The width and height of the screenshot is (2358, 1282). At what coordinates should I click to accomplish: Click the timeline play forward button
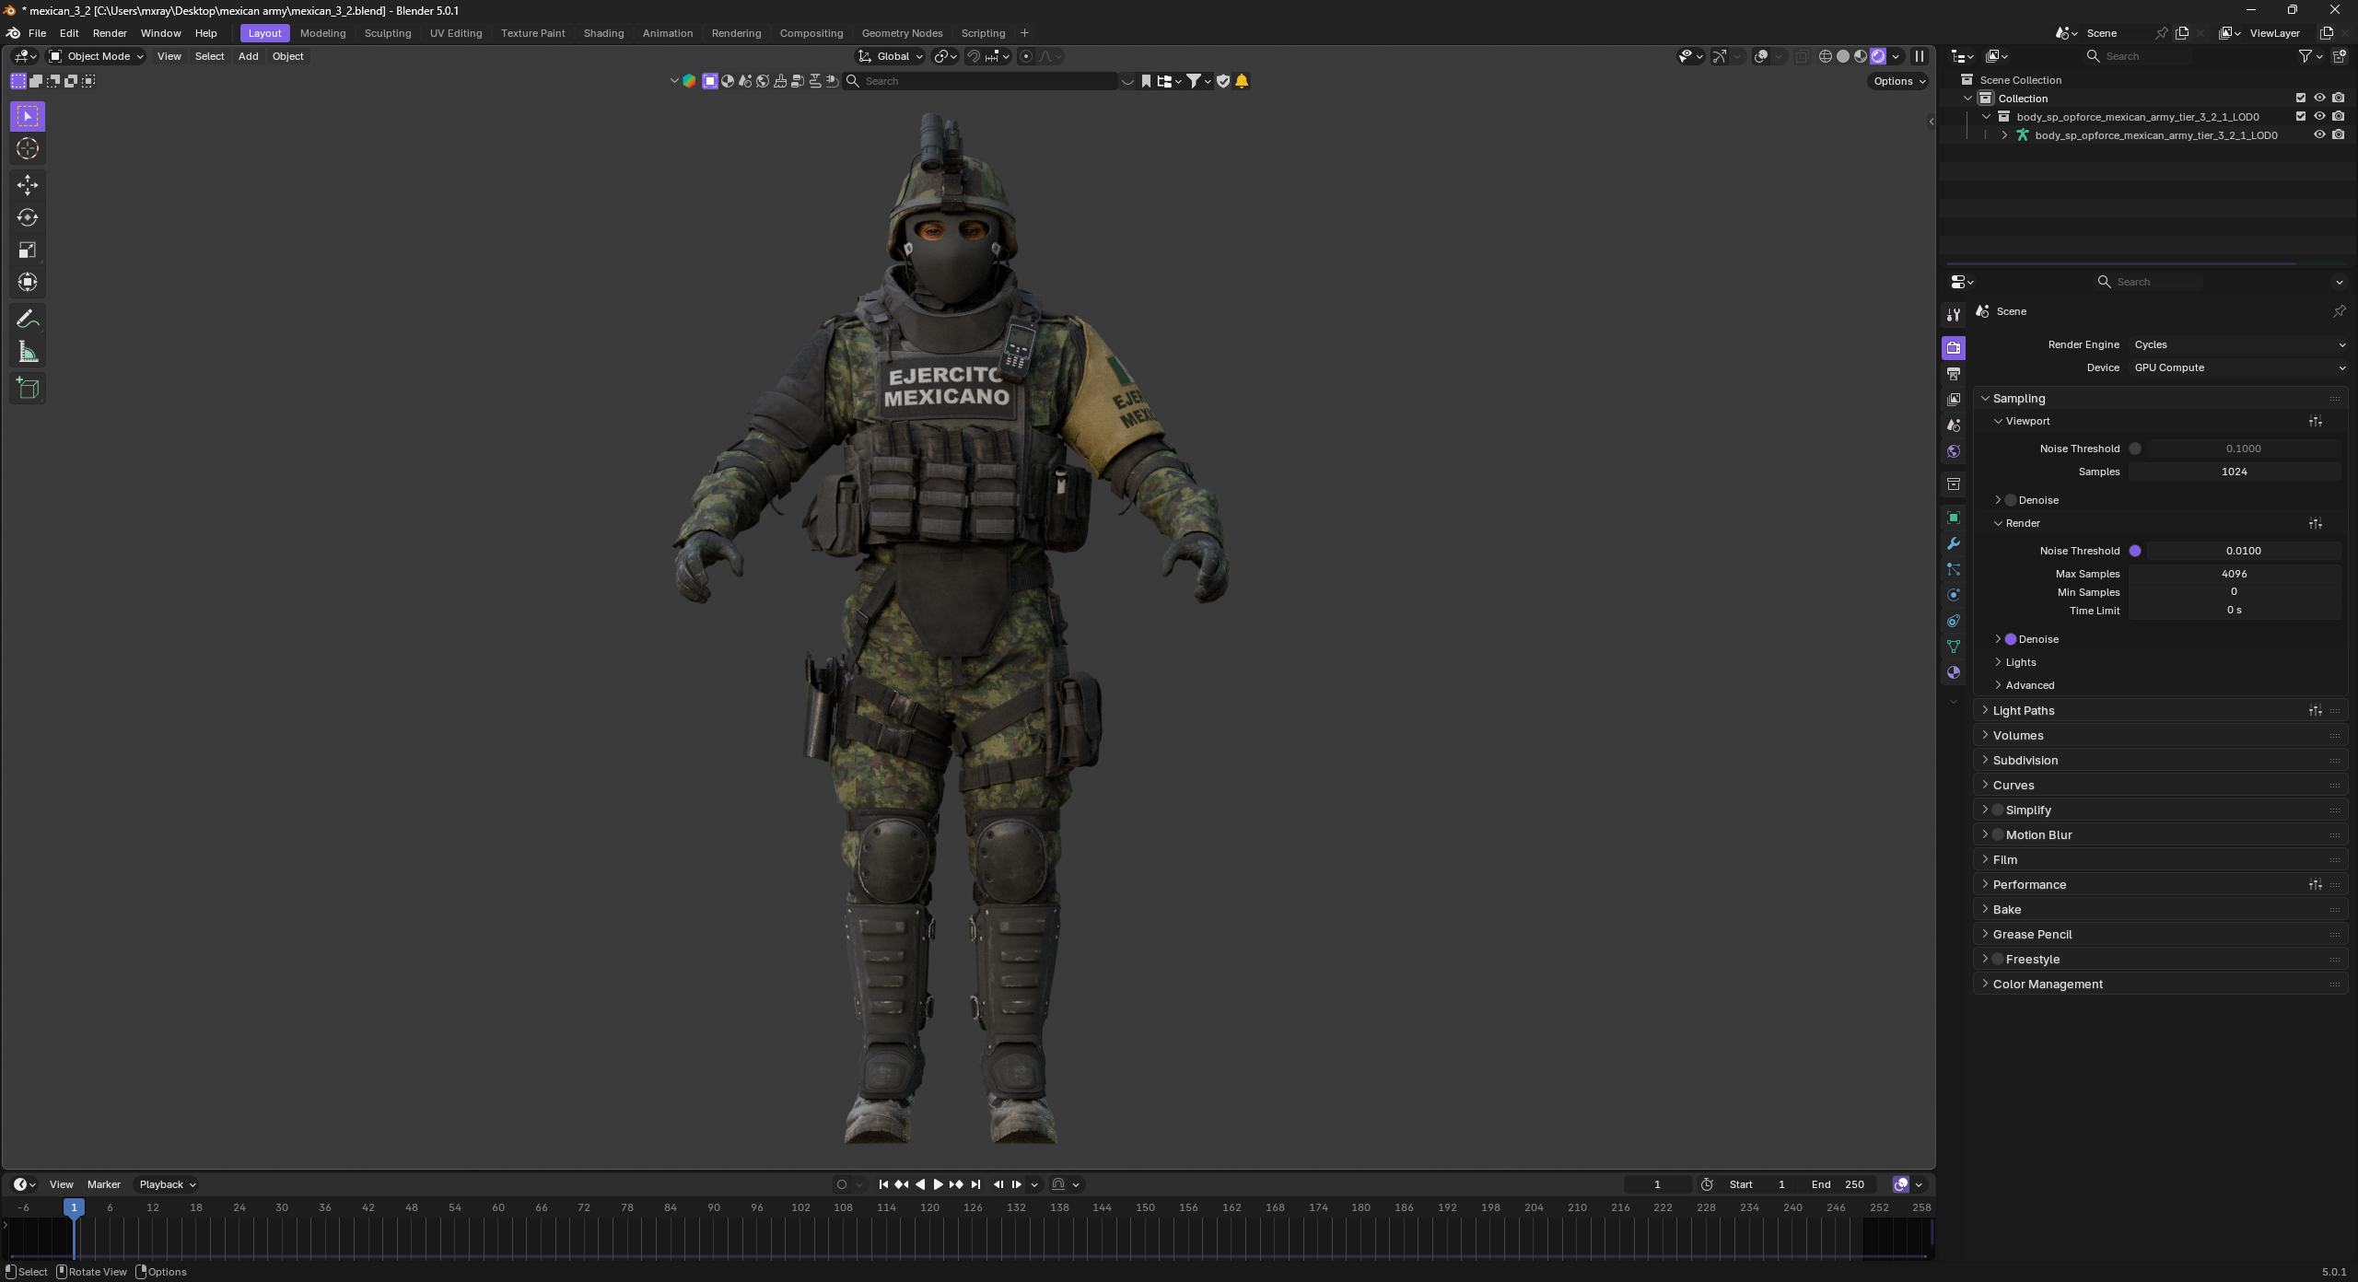click(x=938, y=1184)
